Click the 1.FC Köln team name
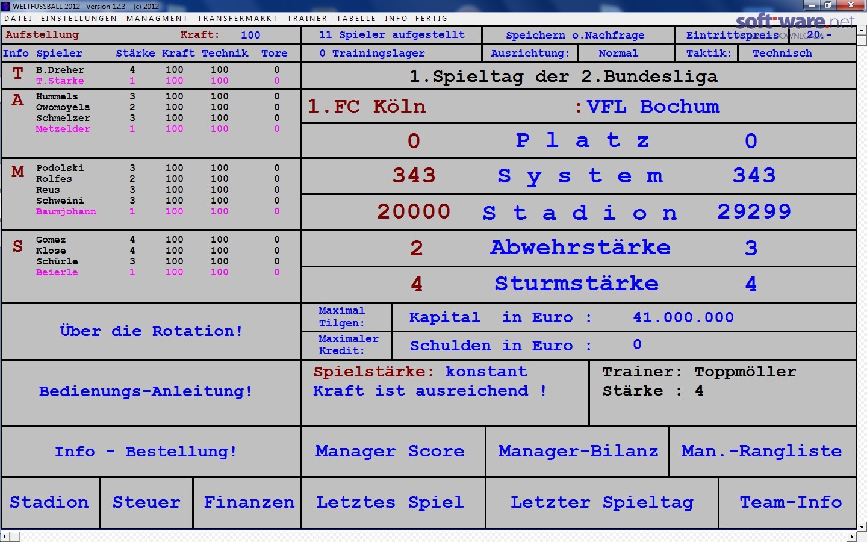 click(367, 107)
